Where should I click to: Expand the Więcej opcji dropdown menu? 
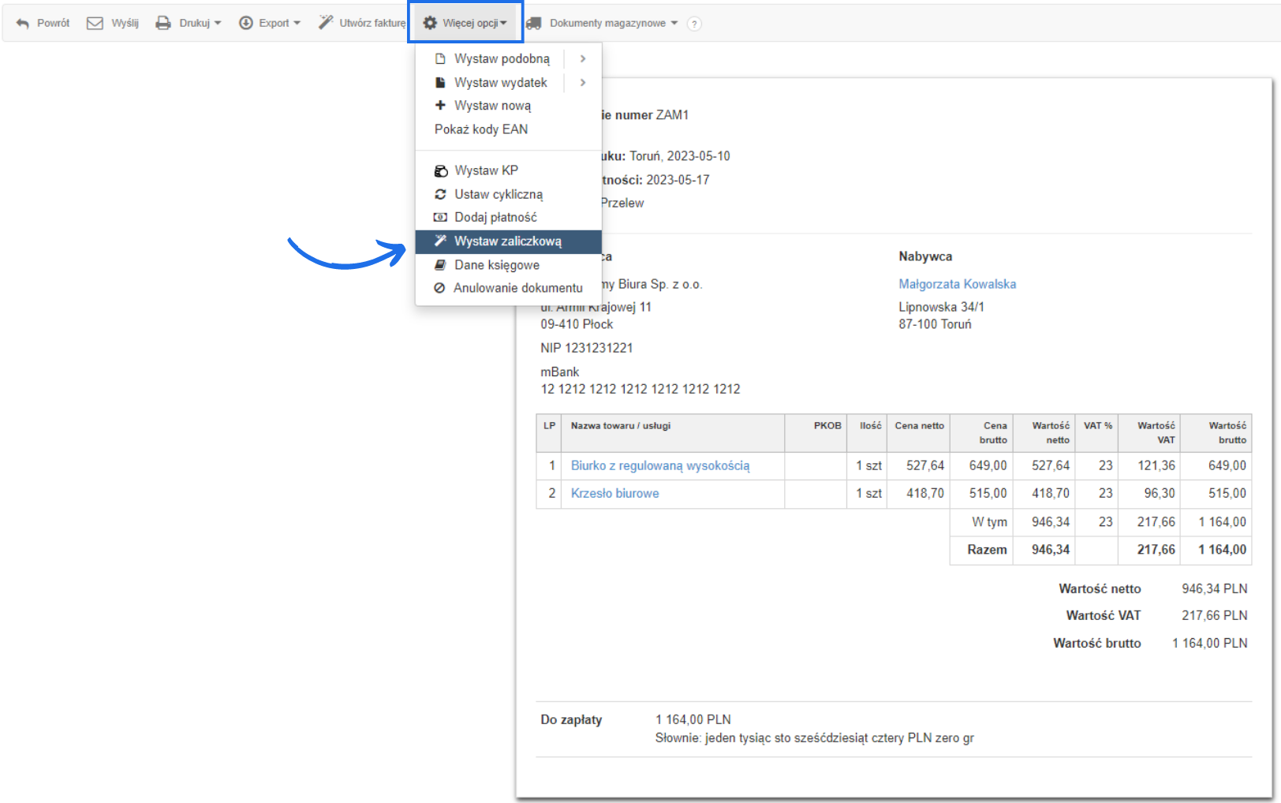[x=465, y=23]
